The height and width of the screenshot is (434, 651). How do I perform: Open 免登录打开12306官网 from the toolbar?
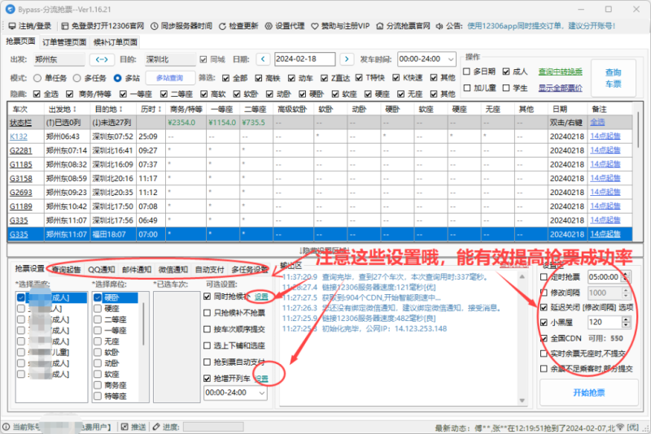tap(64, 25)
